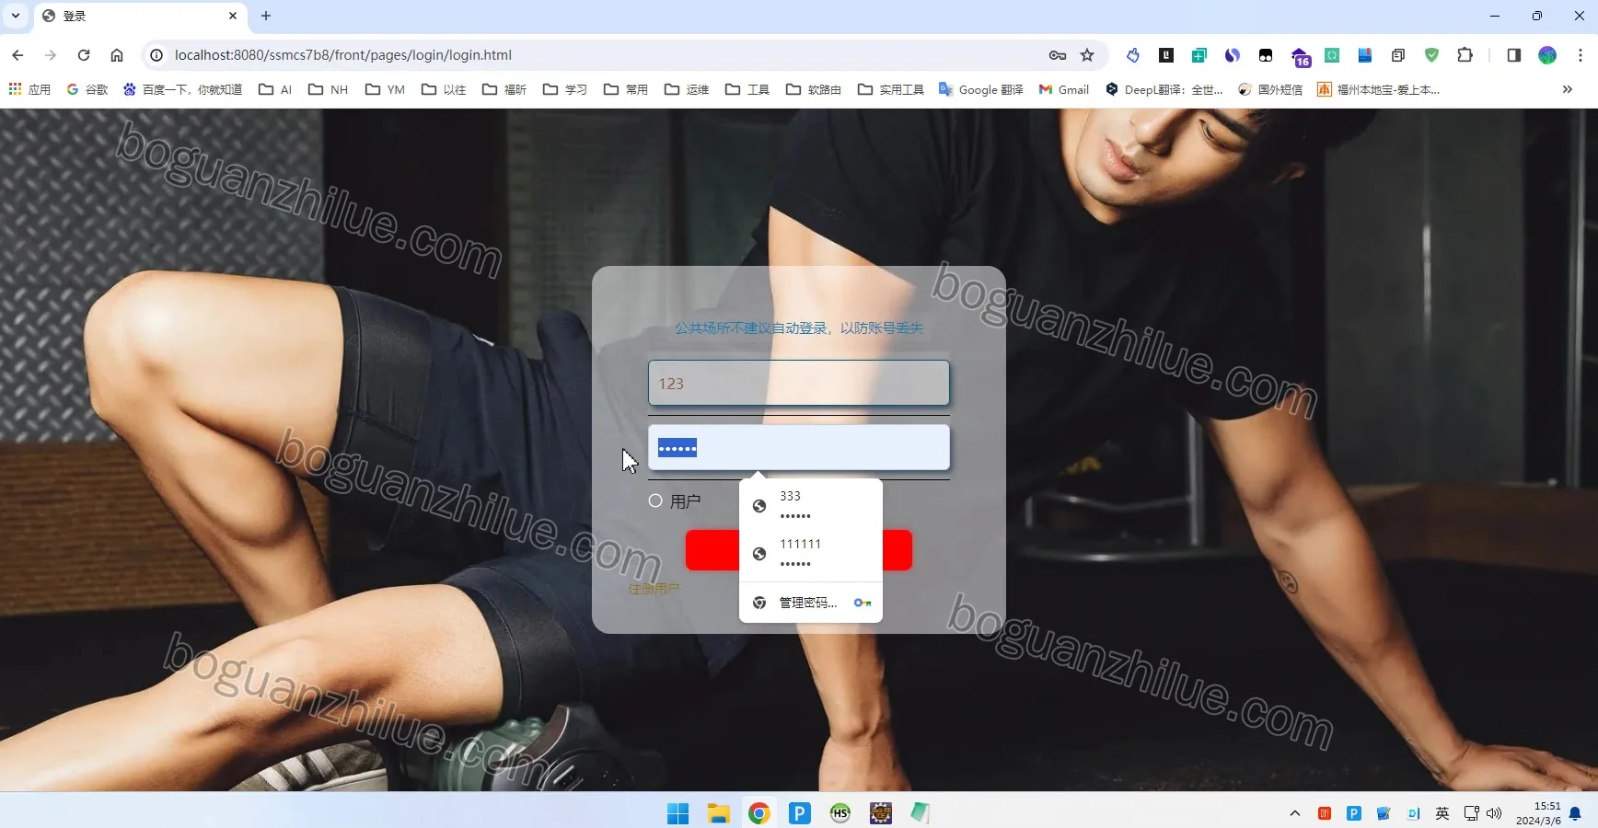Image resolution: width=1598 pixels, height=828 pixels.
Task: Open the green shield extension
Action: coord(1431,55)
